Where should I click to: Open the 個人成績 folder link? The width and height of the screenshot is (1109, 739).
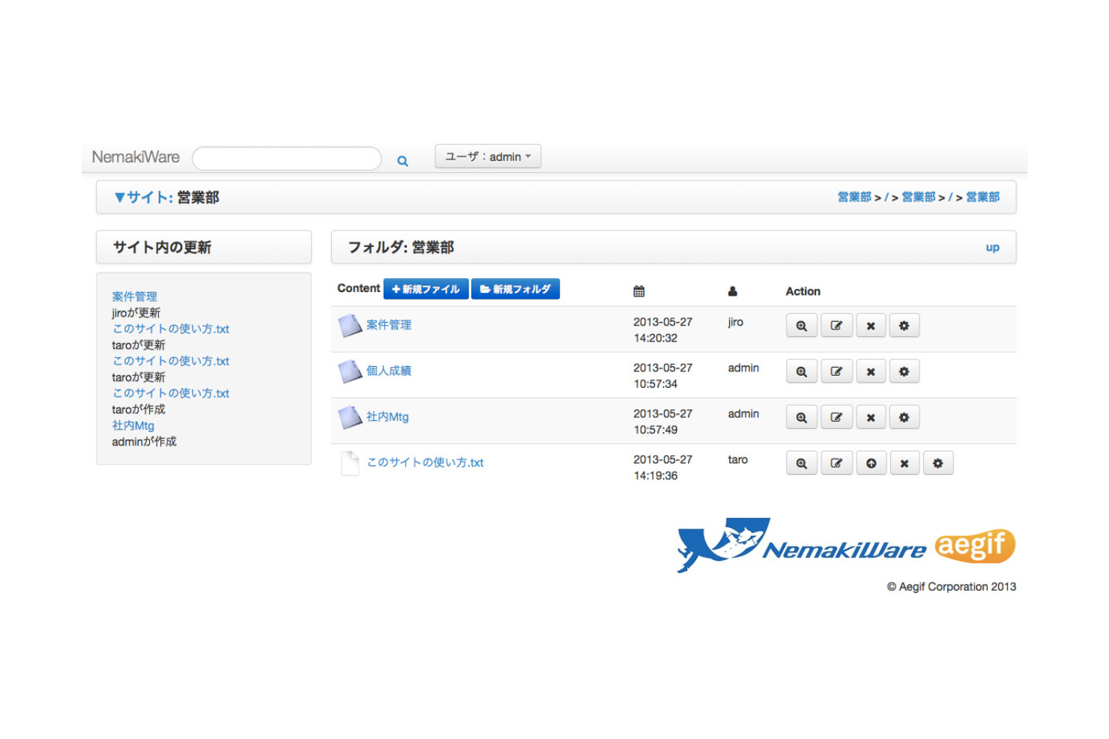pyautogui.click(x=389, y=371)
